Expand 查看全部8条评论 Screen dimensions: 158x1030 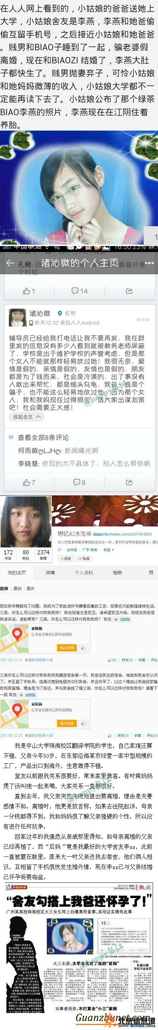pyautogui.click(x=43, y=437)
